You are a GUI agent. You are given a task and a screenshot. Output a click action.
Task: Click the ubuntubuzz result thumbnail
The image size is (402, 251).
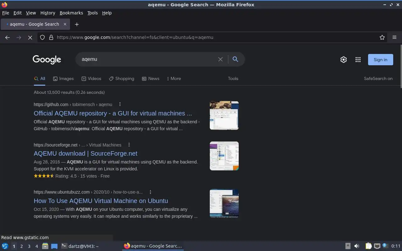pos(224,203)
